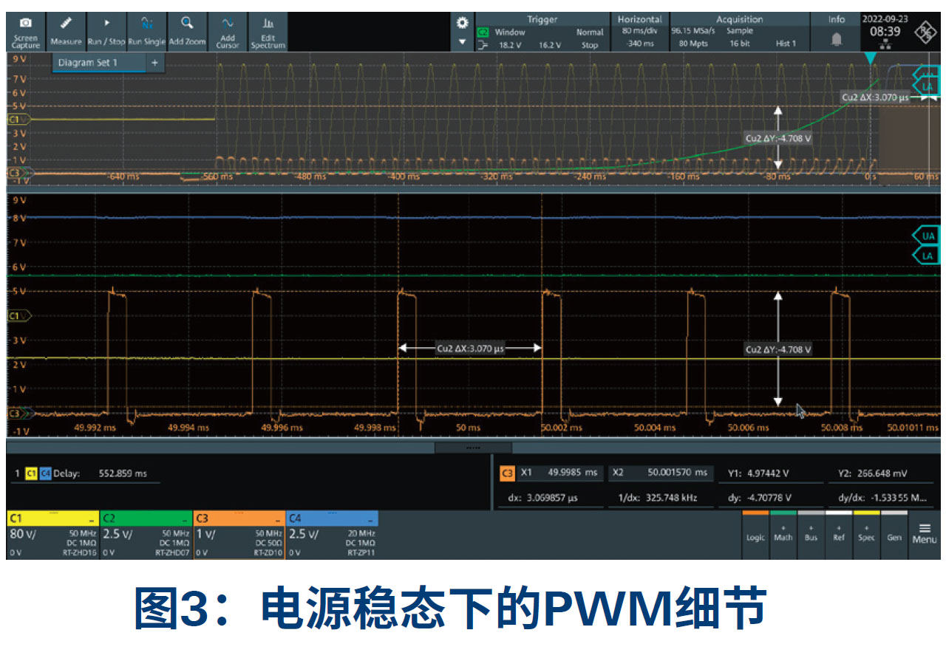Activate the Logic channel button
Viewport: 946px width, 658px height.
click(755, 532)
